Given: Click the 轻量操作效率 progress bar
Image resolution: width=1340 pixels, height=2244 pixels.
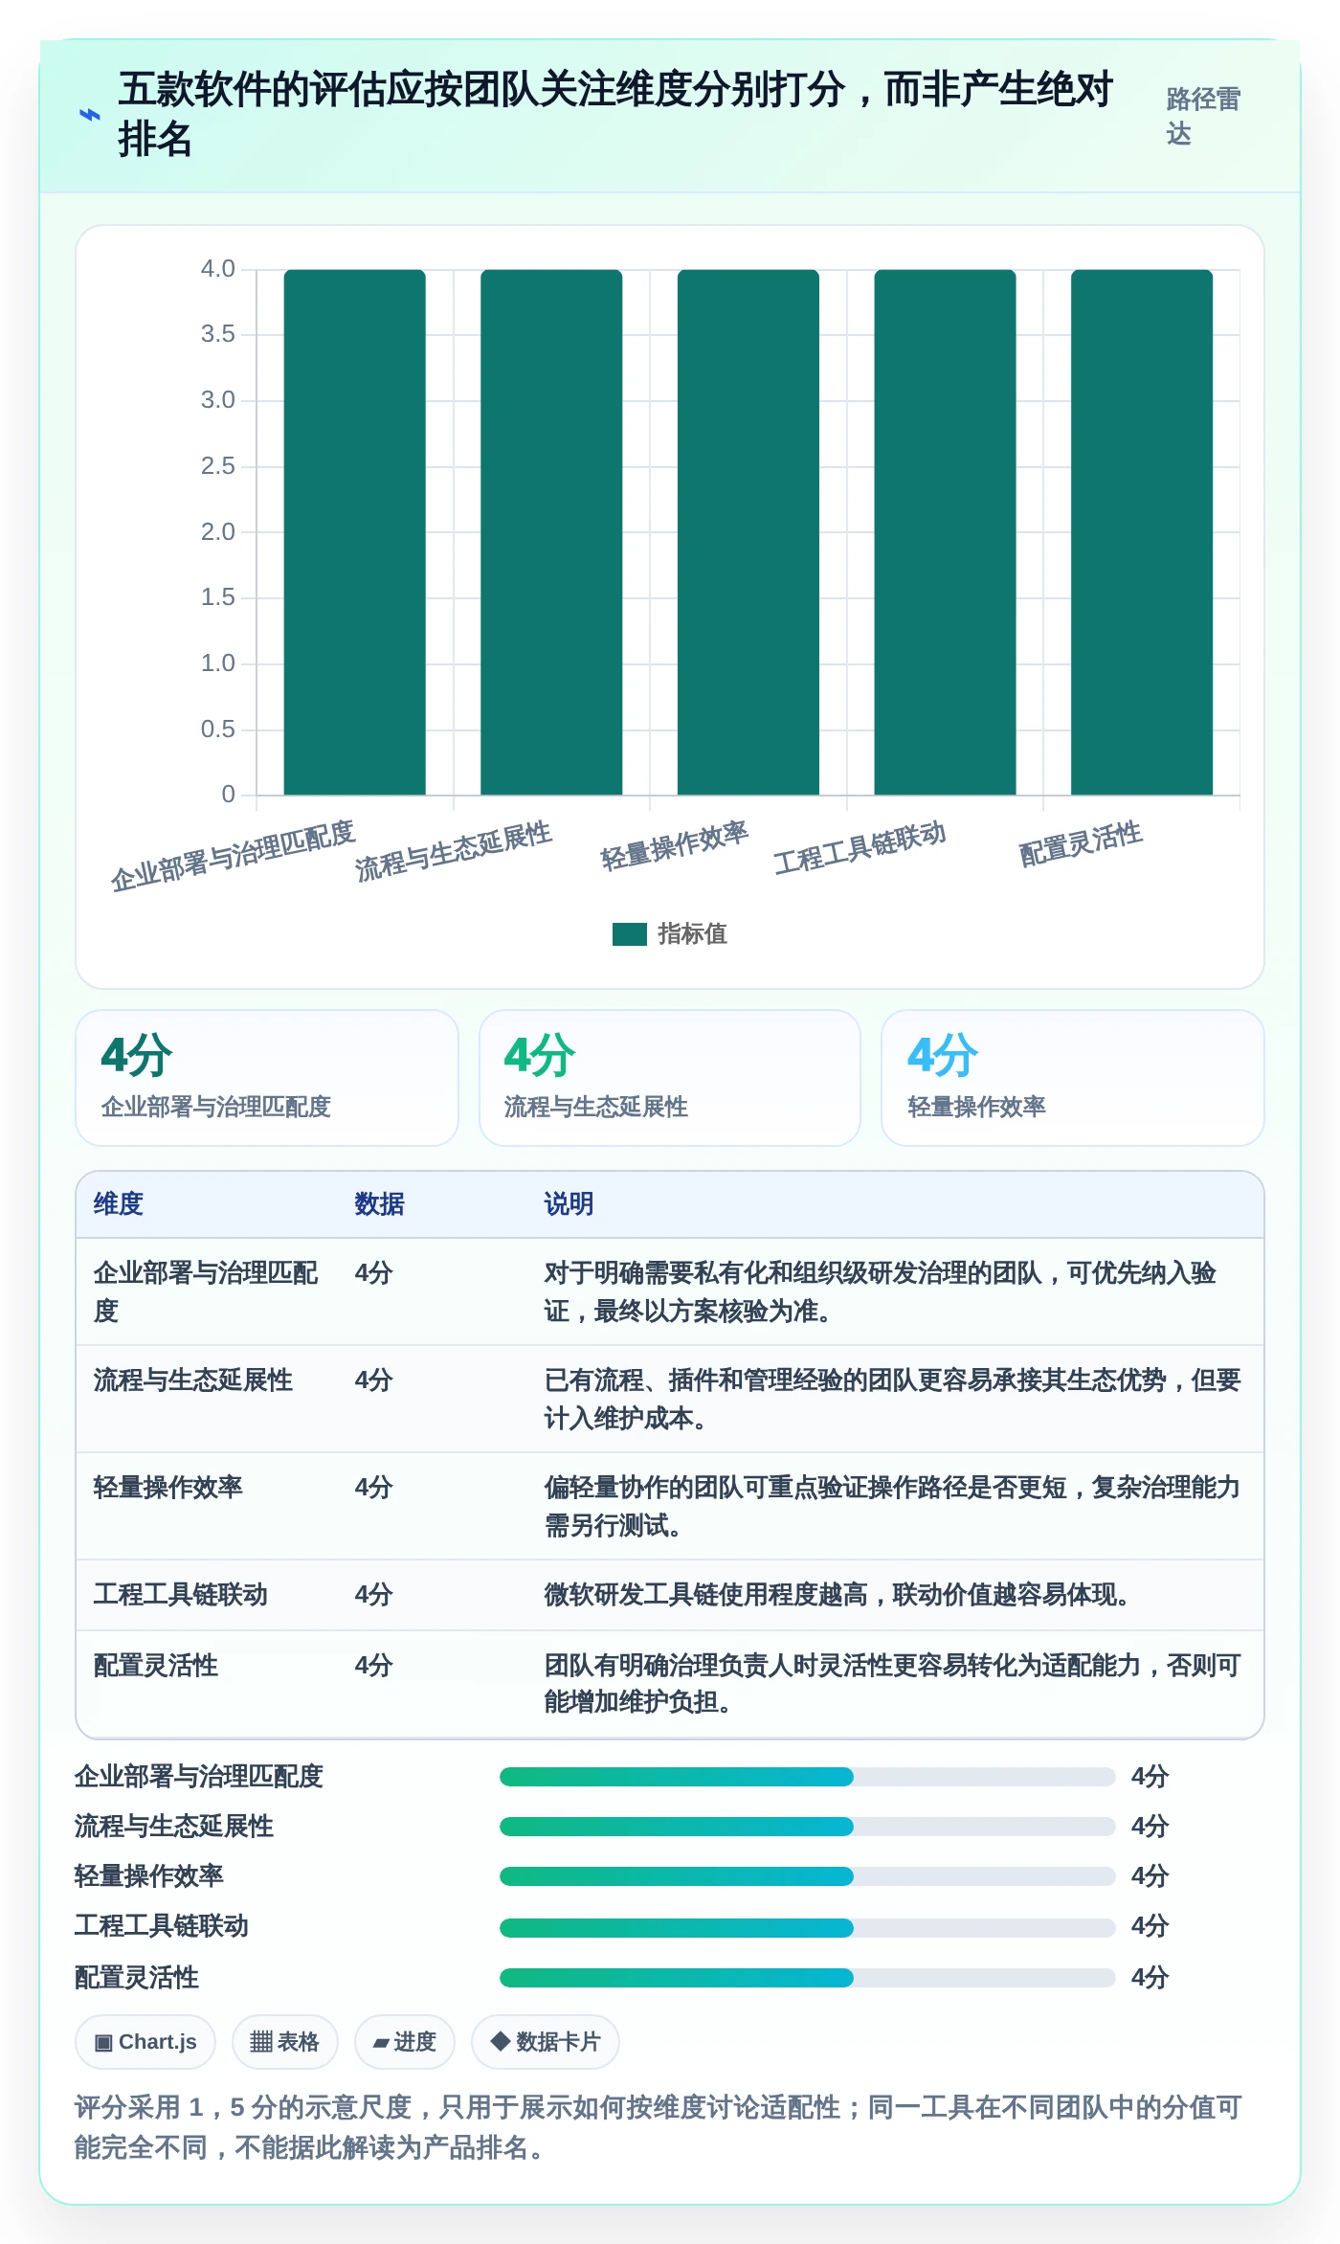Looking at the screenshot, I should pyautogui.click(x=807, y=1876).
